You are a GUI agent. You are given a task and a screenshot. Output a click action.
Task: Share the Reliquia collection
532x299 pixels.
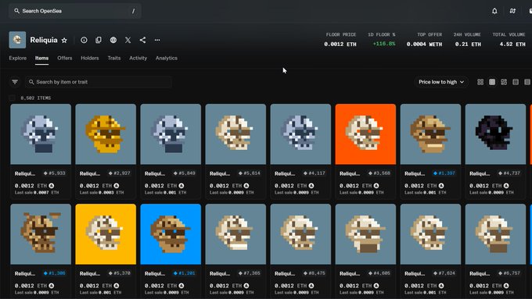pyautogui.click(x=142, y=40)
